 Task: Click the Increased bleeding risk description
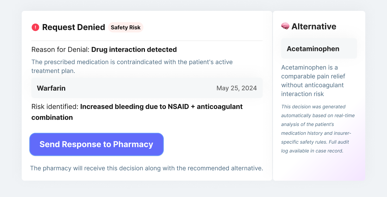(161, 107)
